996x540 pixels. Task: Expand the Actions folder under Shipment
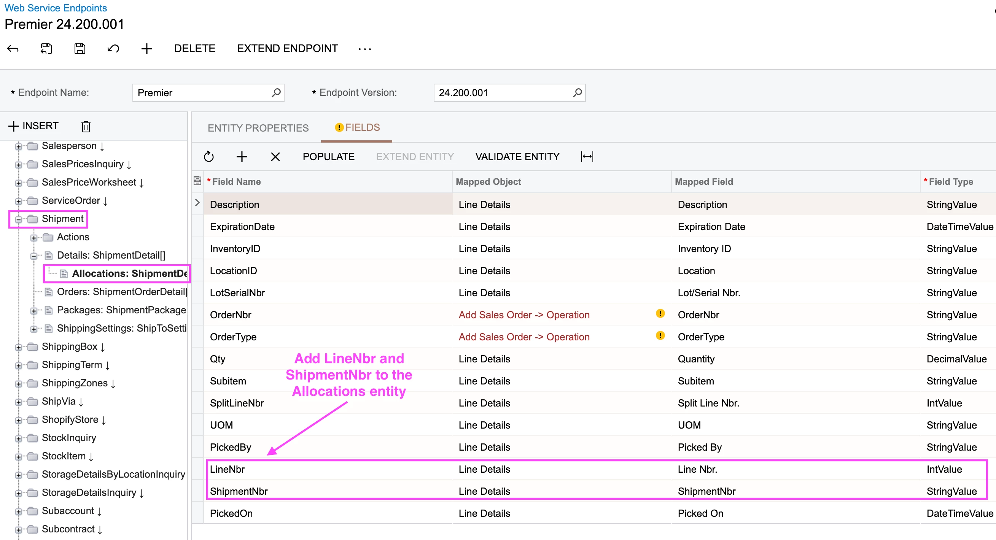33,238
